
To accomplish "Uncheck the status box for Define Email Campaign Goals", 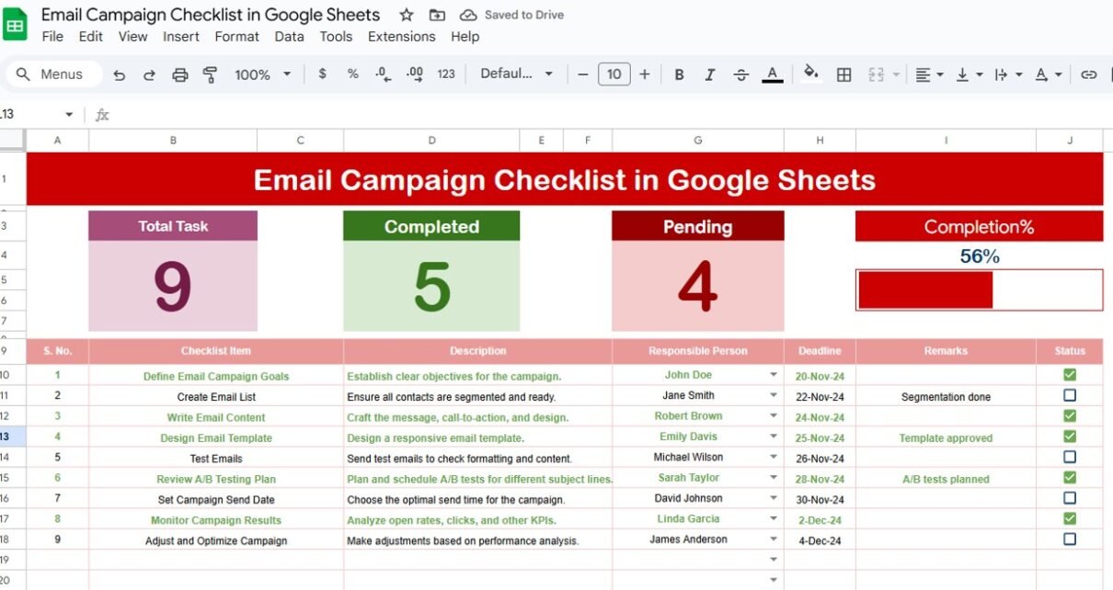I will click(1070, 375).
